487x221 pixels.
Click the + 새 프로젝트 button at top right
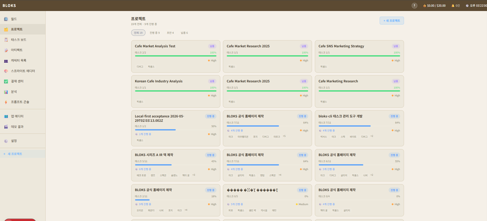click(x=392, y=21)
